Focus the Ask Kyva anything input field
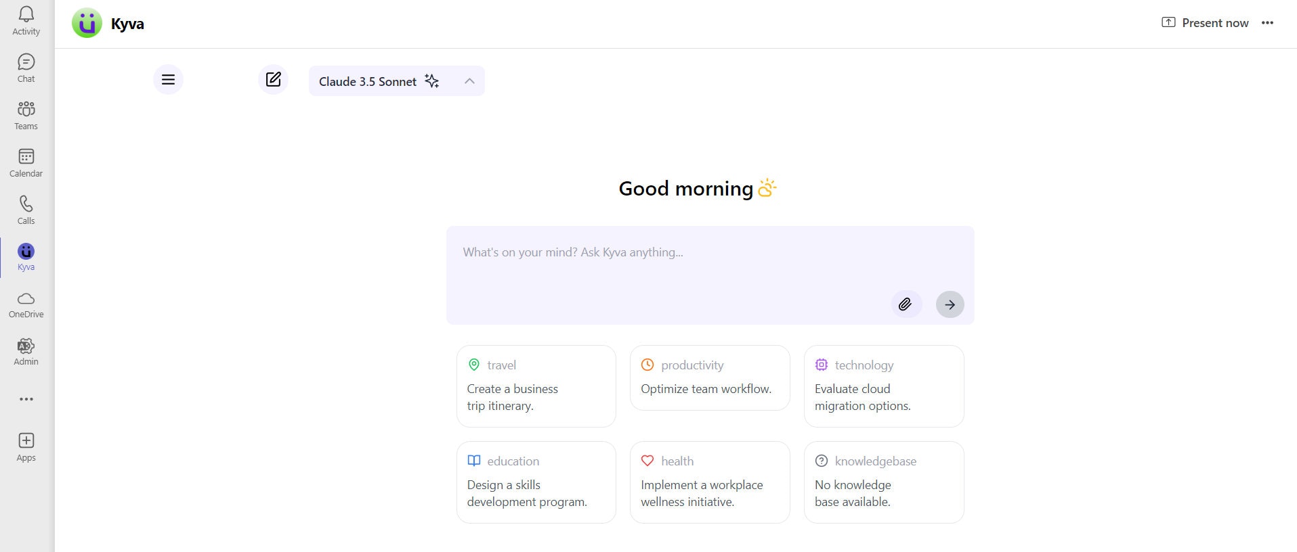 [710, 275]
